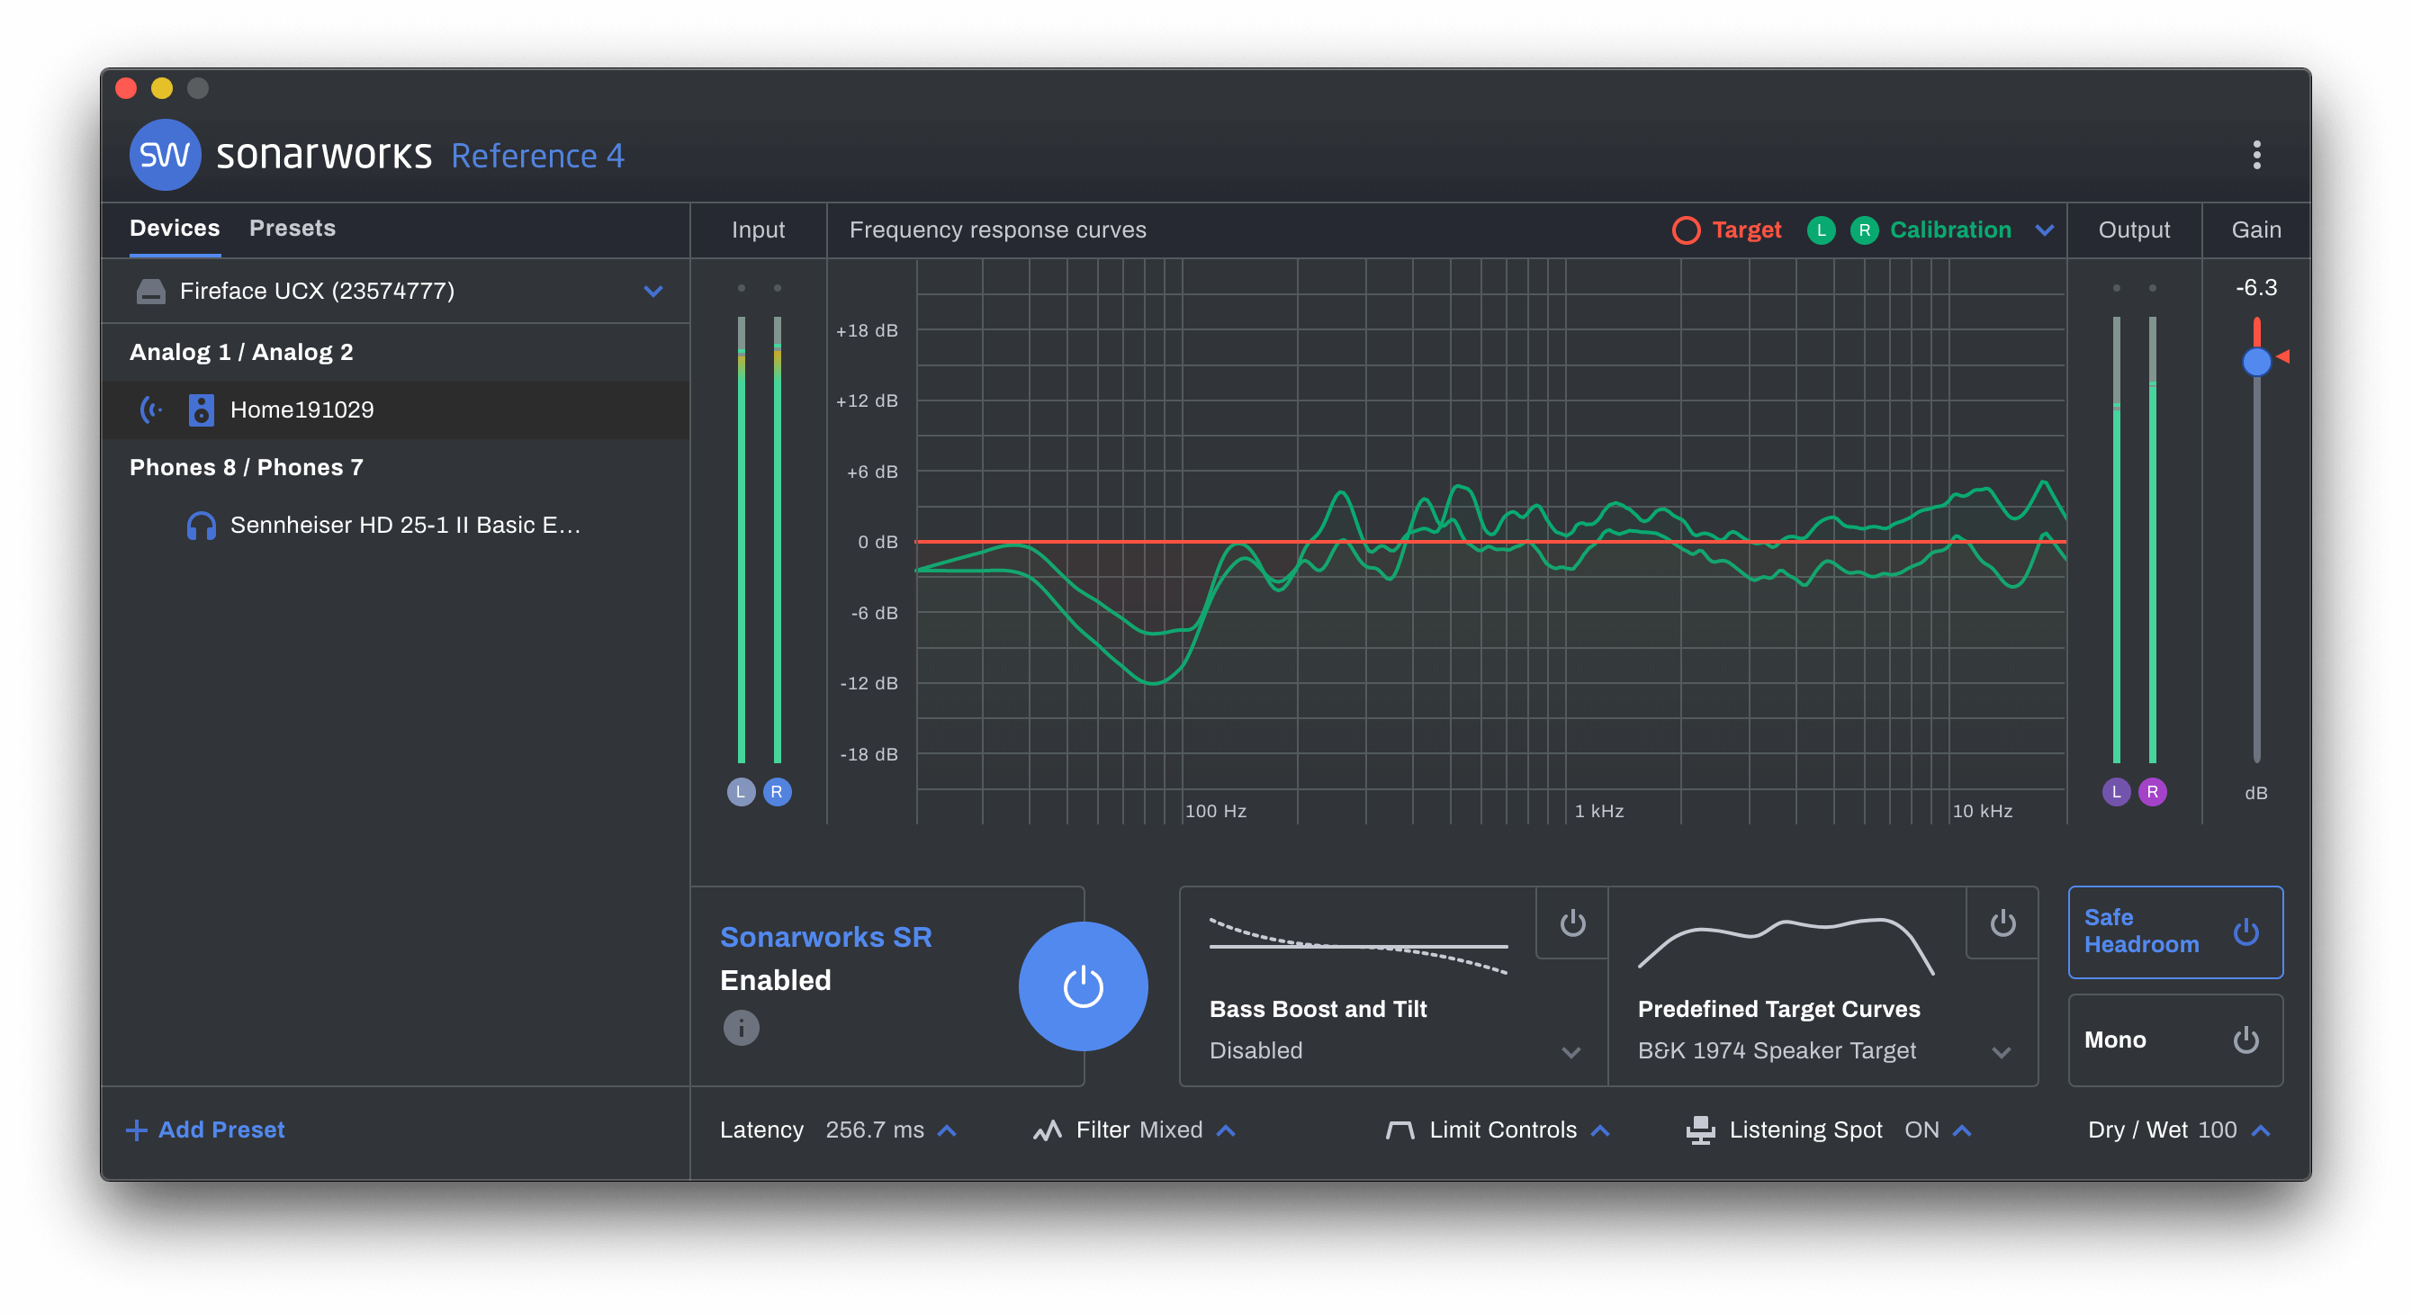The image size is (2412, 1314).
Task: Expand the Fireface UCX device dropdown
Action: 652,292
